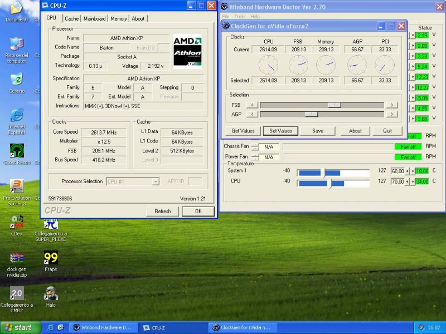Expand Processor Selection dropdown

(x=156, y=181)
